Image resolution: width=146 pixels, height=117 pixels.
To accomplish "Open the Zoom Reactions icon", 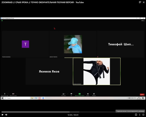I will click(x=94, y=94).
